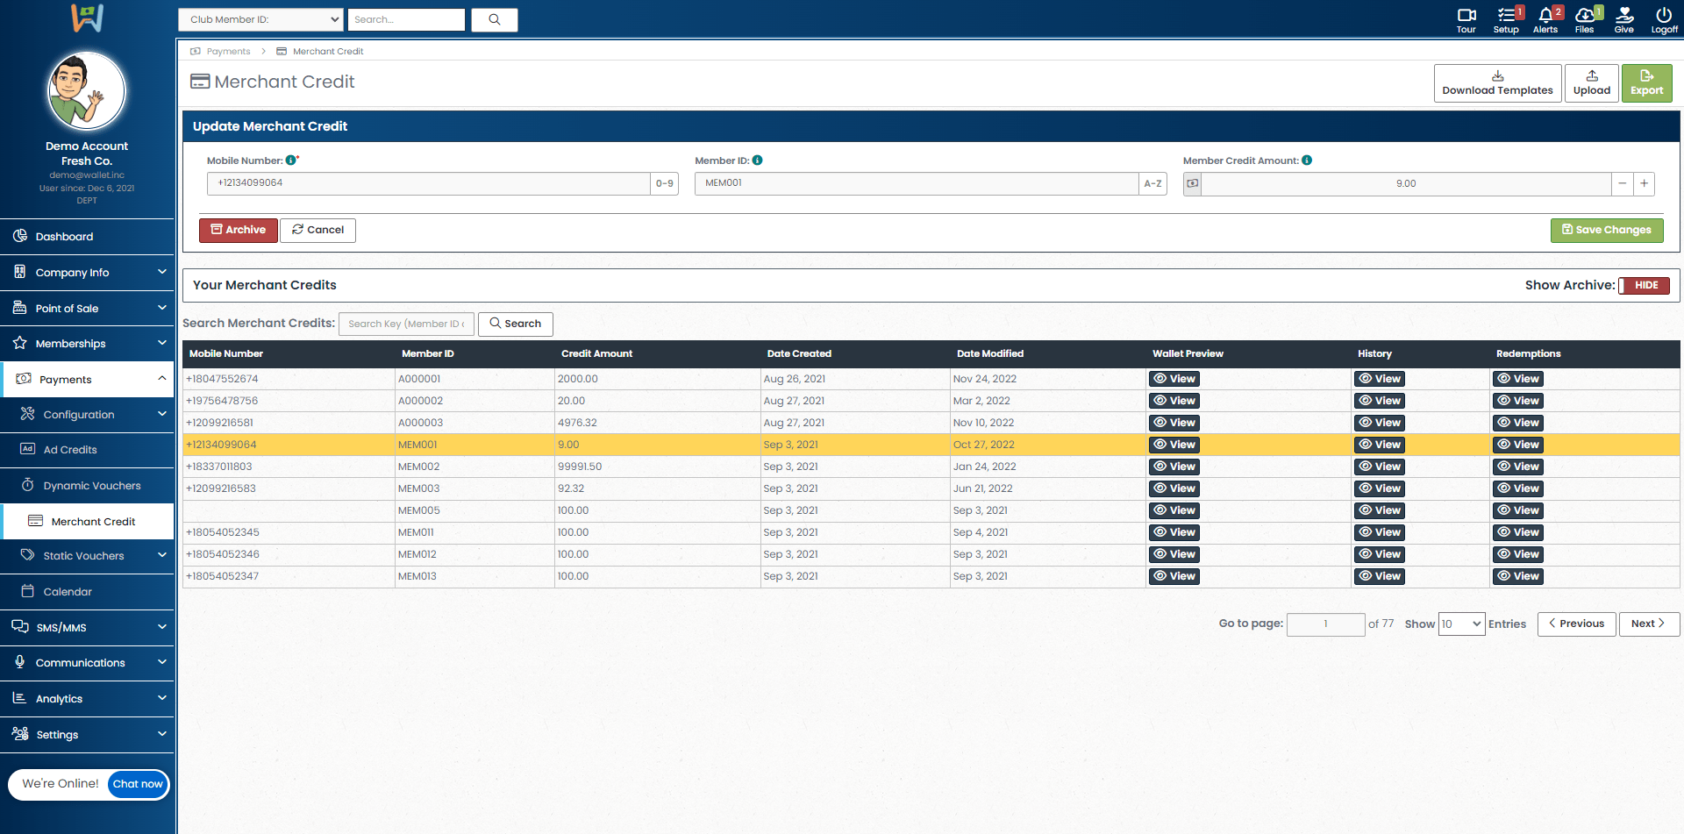
Task: Click the red Archive button
Action: pos(239,230)
